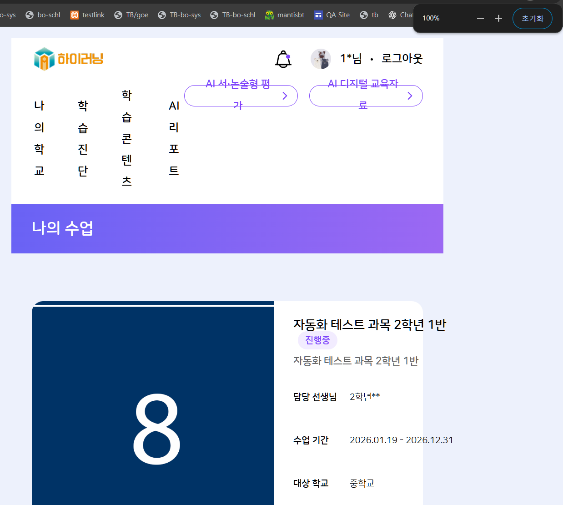The height and width of the screenshot is (505, 563).
Task: Open the AI 리포트 menu
Action: tap(174, 138)
